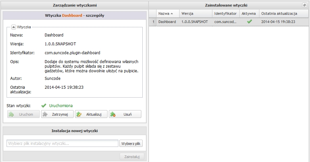Stop the plugin with Zatrzymaj button
The width and height of the screenshot is (310, 162).
[x=57, y=114]
